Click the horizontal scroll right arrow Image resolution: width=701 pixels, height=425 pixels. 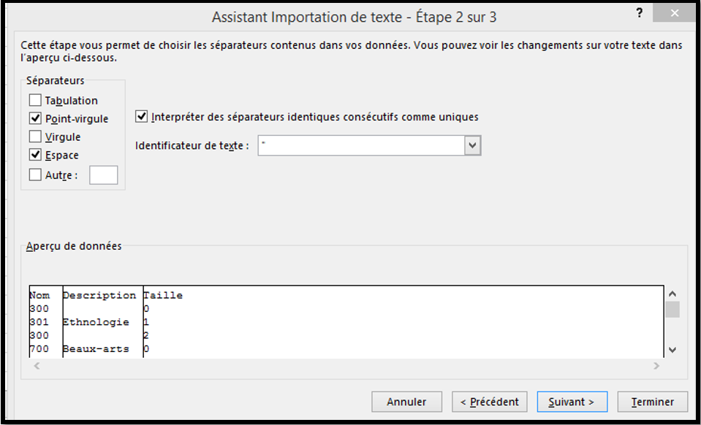[x=656, y=366]
